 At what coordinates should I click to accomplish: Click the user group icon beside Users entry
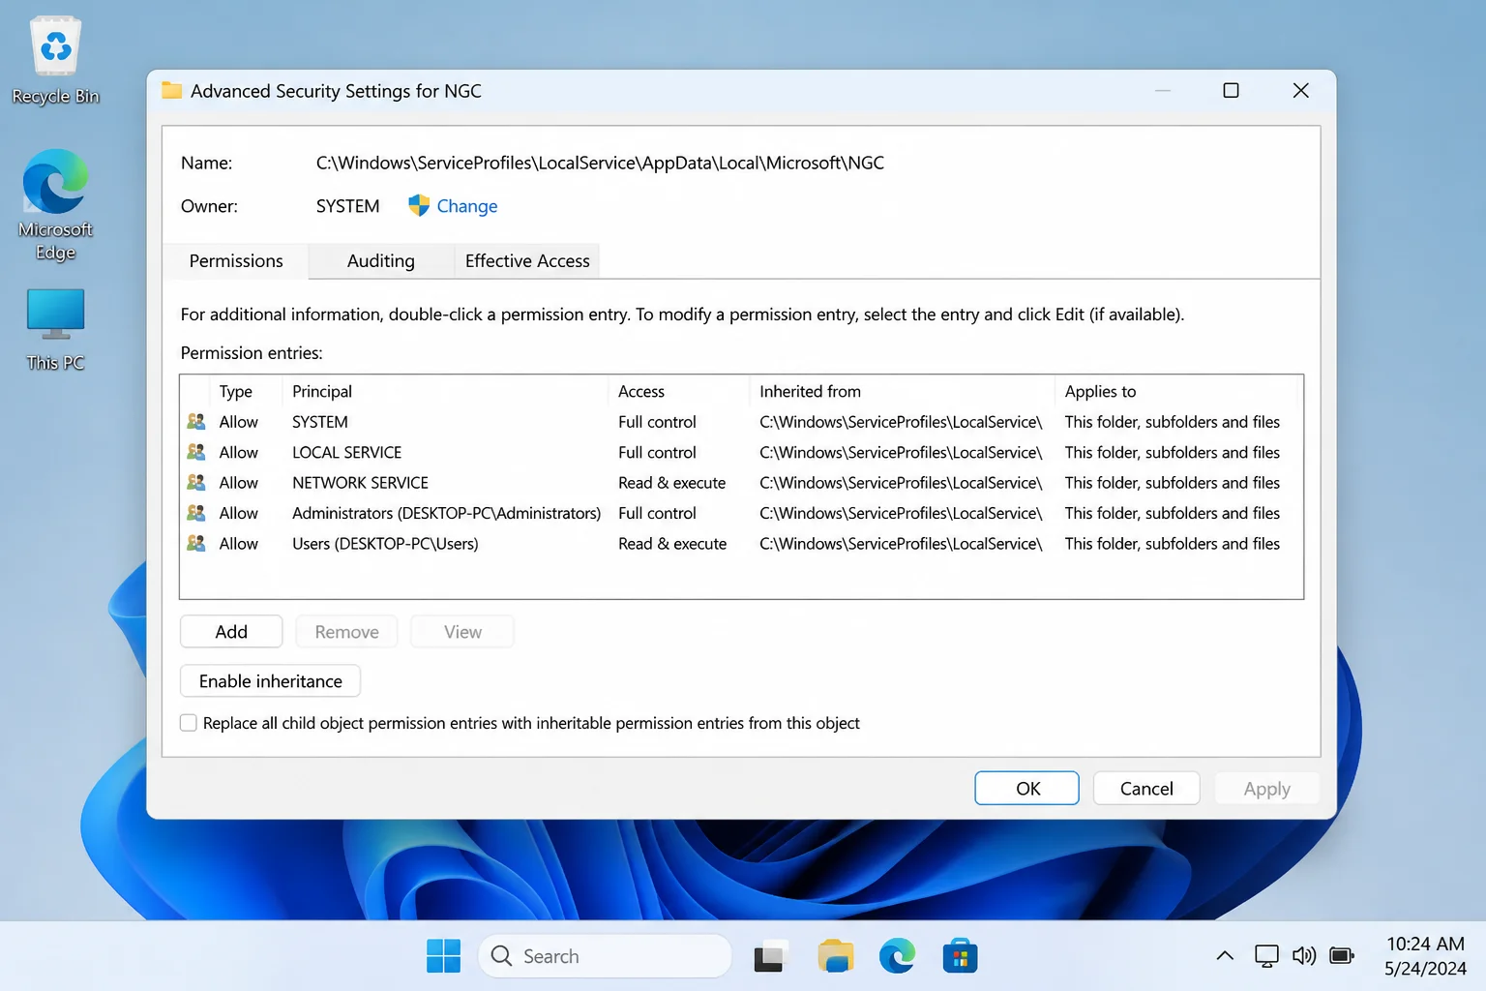pos(195,543)
